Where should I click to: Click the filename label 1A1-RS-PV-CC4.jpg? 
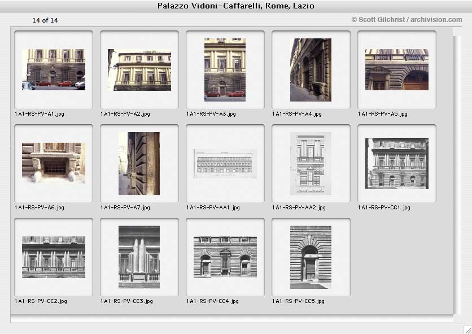(212, 301)
